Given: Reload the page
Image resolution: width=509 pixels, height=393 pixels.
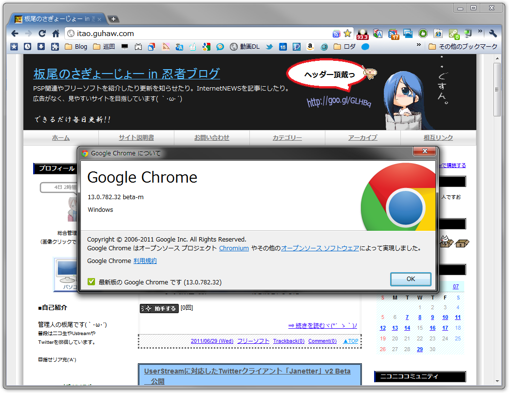Looking at the screenshot, I should (x=42, y=34).
